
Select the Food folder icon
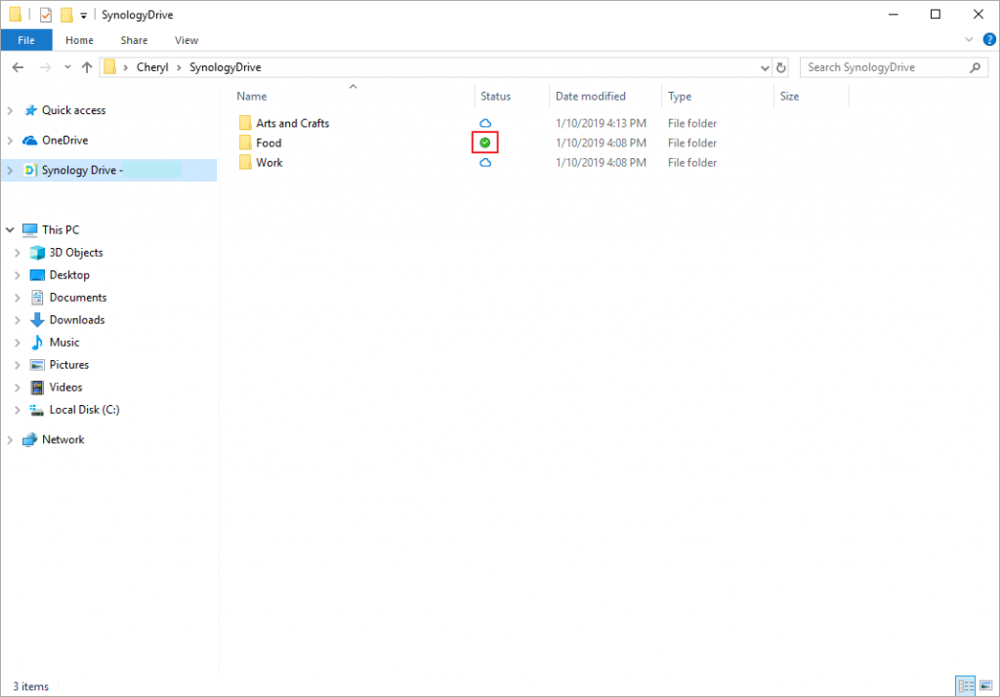(x=245, y=143)
